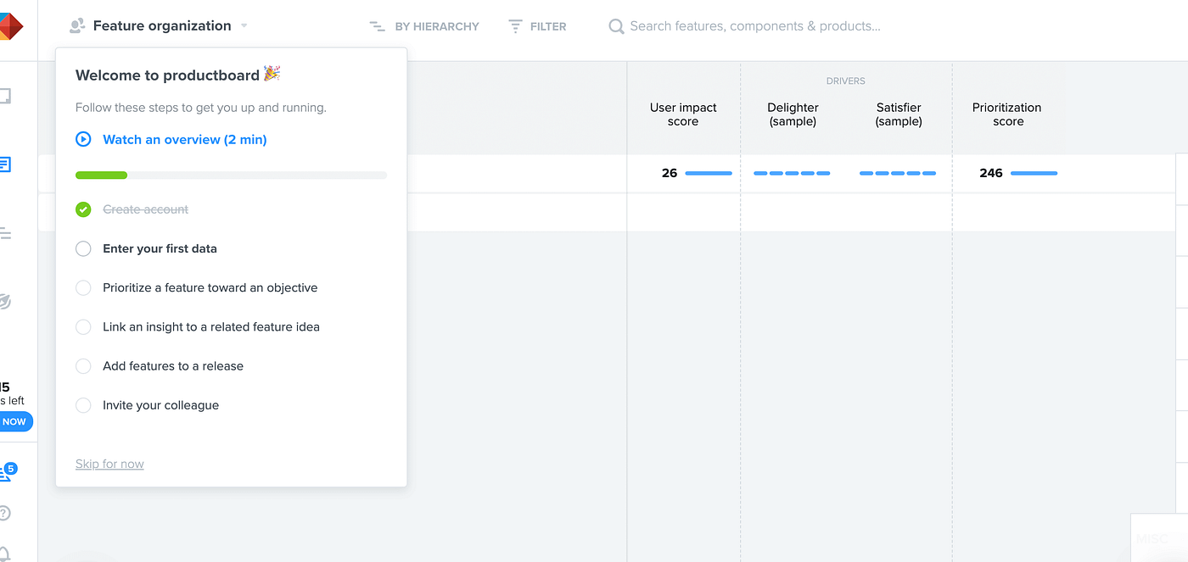Open the help question mark icon

pos(5,513)
